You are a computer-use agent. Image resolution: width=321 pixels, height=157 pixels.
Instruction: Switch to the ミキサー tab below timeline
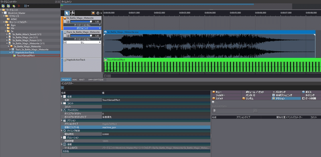pyautogui.click(x=96, y=80)
